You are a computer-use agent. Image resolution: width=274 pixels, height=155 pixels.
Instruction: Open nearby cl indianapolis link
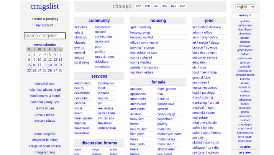pos(245,58)
